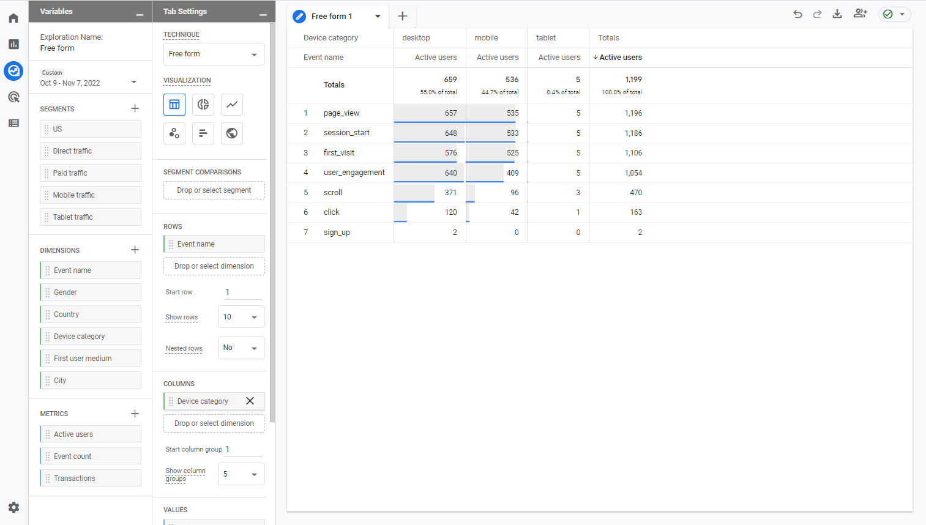Image resolution: width=926 pixels, height=525 pixels.
Task: Open the Technique dropdown
Action: 214,54
